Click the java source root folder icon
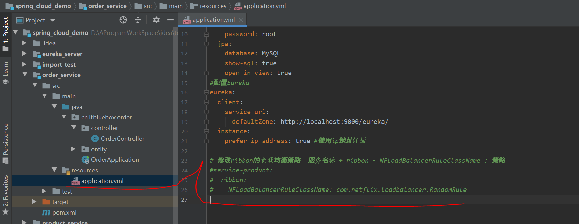The width and height of the screenshot is (579, 224). coord(66,107)
